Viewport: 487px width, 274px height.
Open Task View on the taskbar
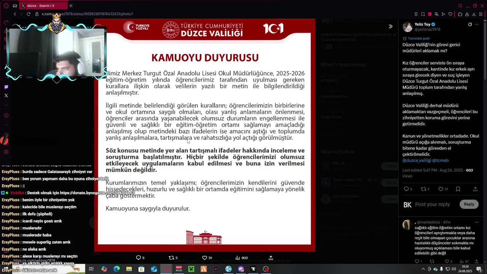[x=91, y=269]
